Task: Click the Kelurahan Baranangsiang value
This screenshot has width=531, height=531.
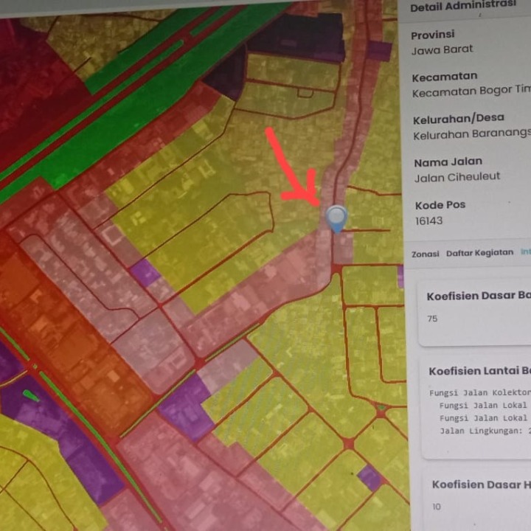Action: (x=471, y=135)
